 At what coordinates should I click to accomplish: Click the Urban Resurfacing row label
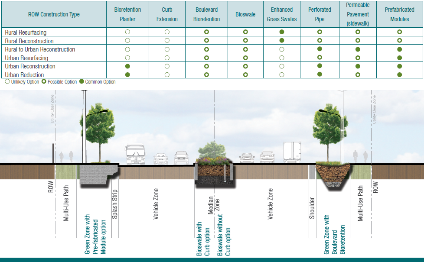click(x=26, y=58)
